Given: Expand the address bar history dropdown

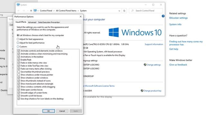Looking at the screenshot, I should pyautogui.click(x=119, y=11).
